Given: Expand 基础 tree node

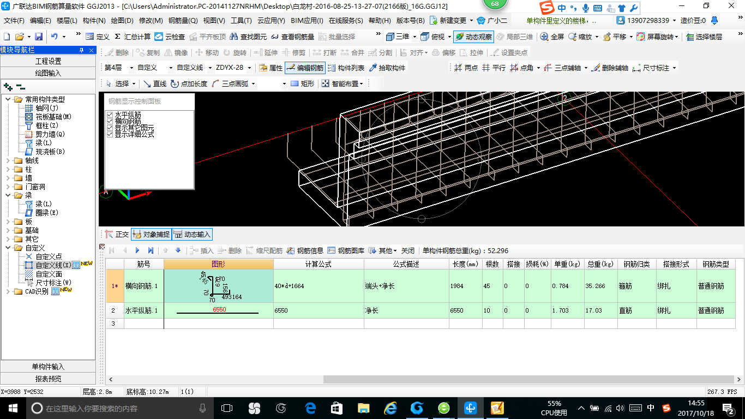Looking at the screenshot, I should tap(8, 230).
